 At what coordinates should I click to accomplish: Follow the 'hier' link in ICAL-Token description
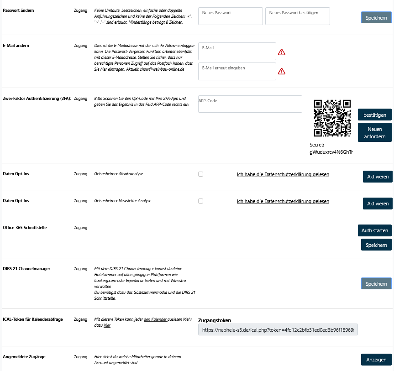107,325
